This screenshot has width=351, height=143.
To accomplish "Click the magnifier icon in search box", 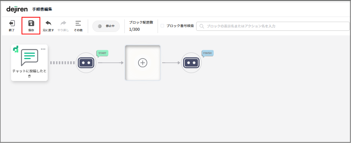I will click(201, 26).
